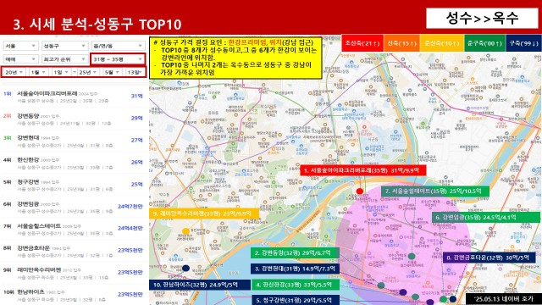The width and height of the screenshot is (542, 305).
Task: Click the 24억7천만 price for 강변임광
Action: tap(130, 207)
